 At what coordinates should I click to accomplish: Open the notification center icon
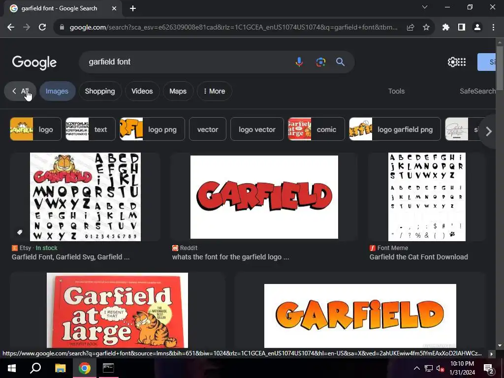[489, 368]
